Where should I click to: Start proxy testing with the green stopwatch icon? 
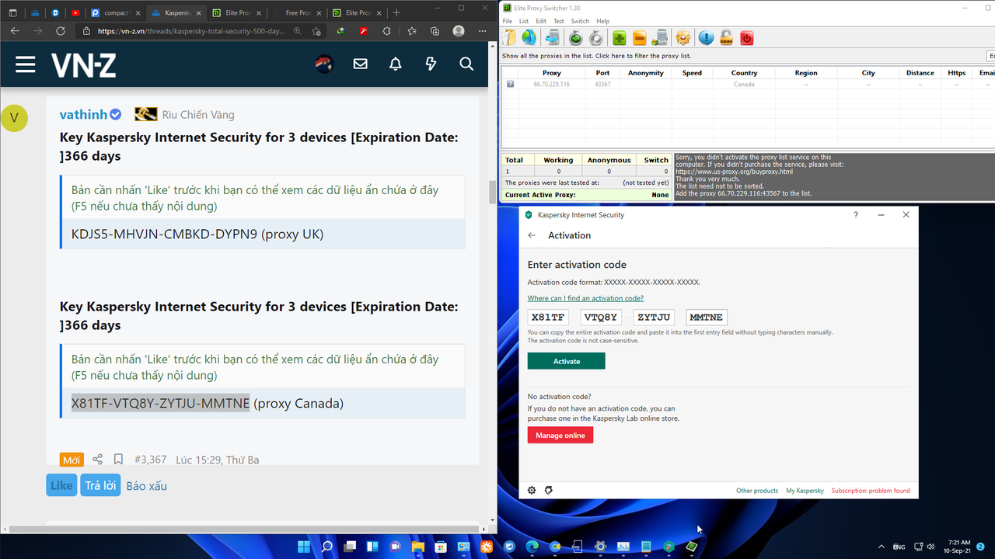click(x=574, y=37)
